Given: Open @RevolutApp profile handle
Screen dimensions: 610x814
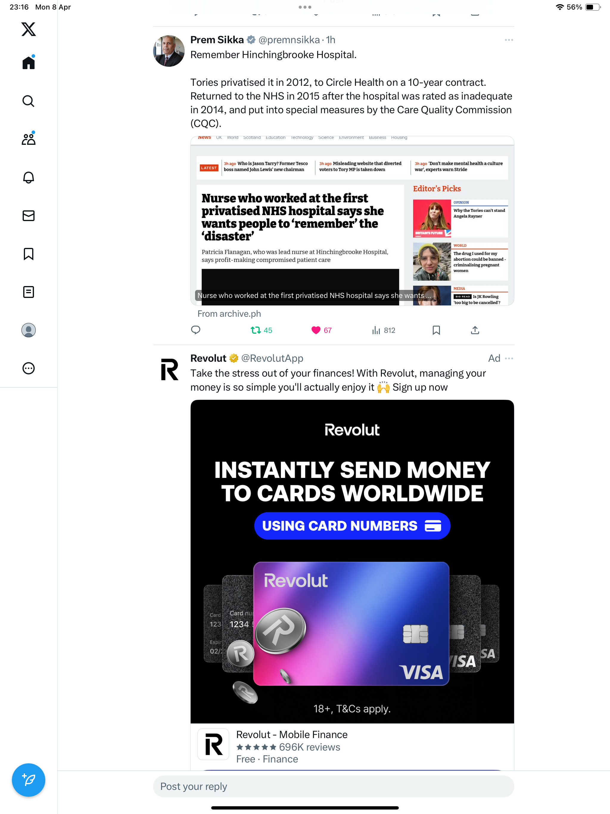Looking at the screenshot, I should pyautogui.click(x=272, y=358).
